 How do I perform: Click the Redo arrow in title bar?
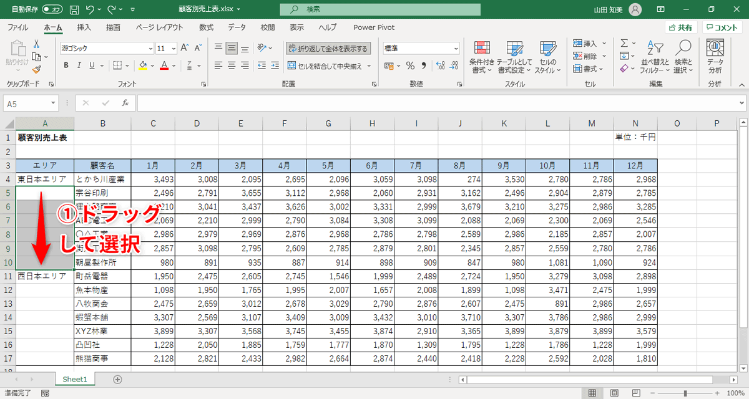[112, 9]
